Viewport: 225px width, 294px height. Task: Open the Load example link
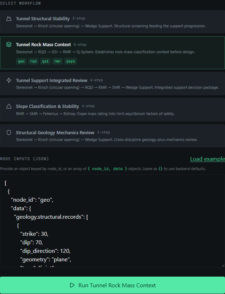[x=208, y=159]
